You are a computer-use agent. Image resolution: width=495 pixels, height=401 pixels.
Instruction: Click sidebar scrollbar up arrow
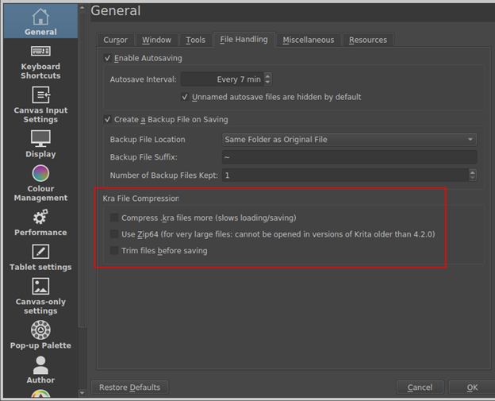(82, 8)
